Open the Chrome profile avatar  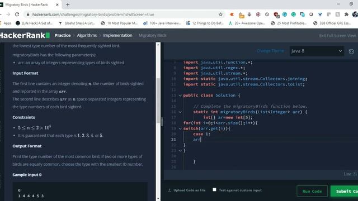[355, 15]
